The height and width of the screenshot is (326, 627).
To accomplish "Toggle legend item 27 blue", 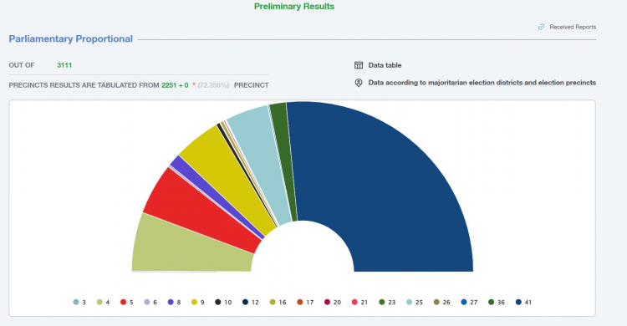I will 469,303.
